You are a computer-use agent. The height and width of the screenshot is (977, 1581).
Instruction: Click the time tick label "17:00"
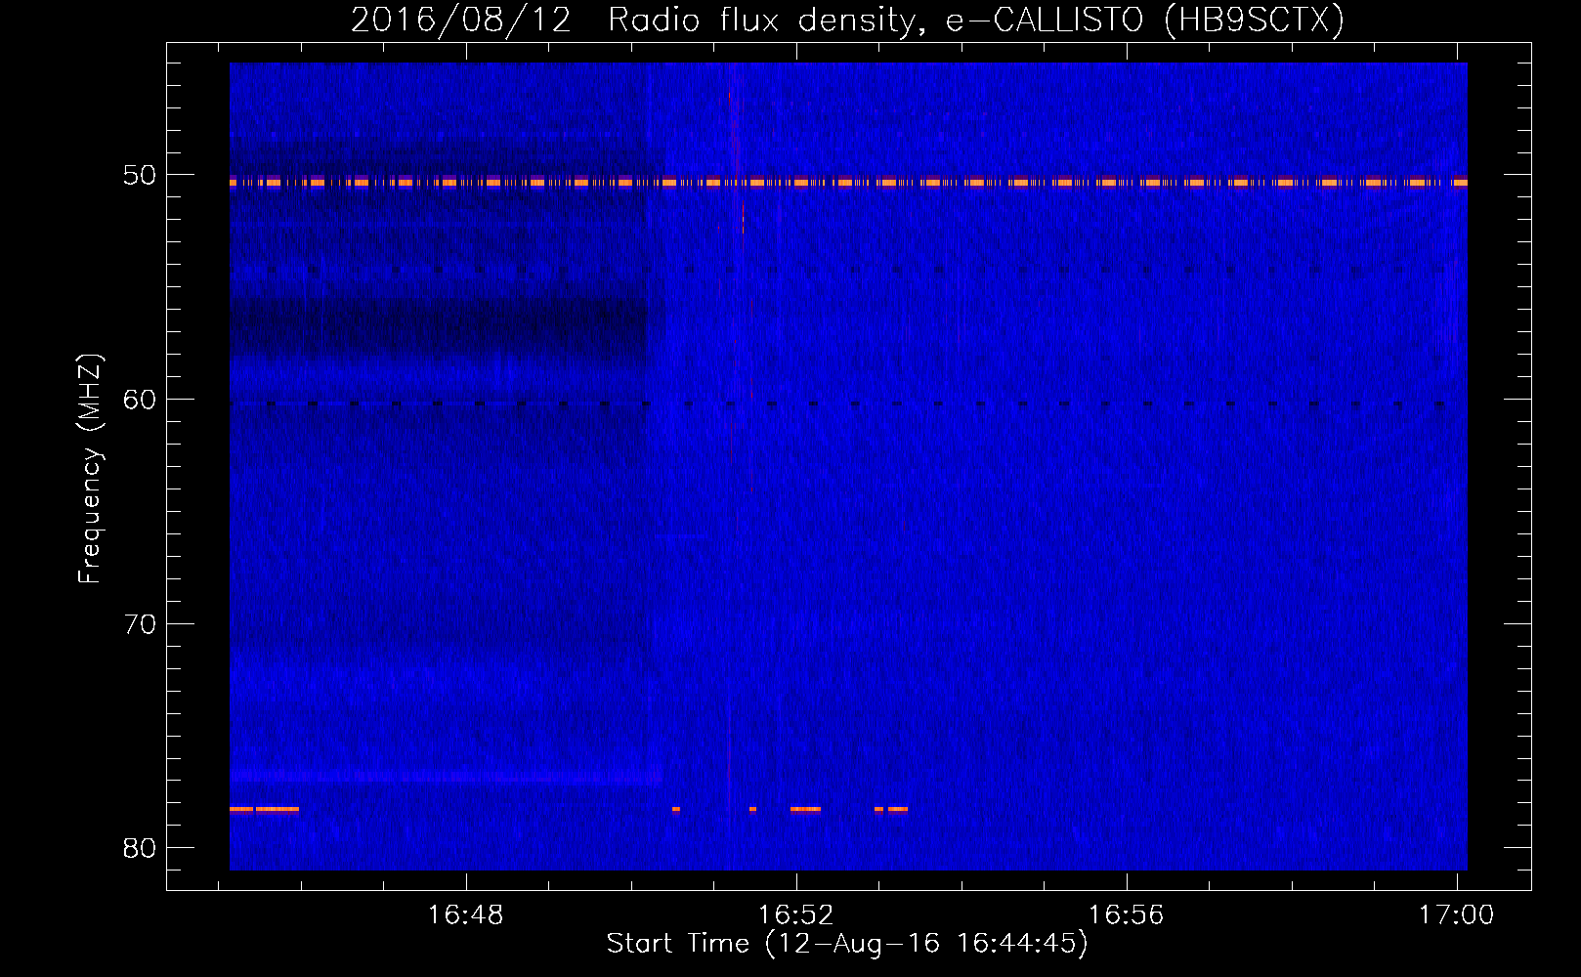[1457, 915]
